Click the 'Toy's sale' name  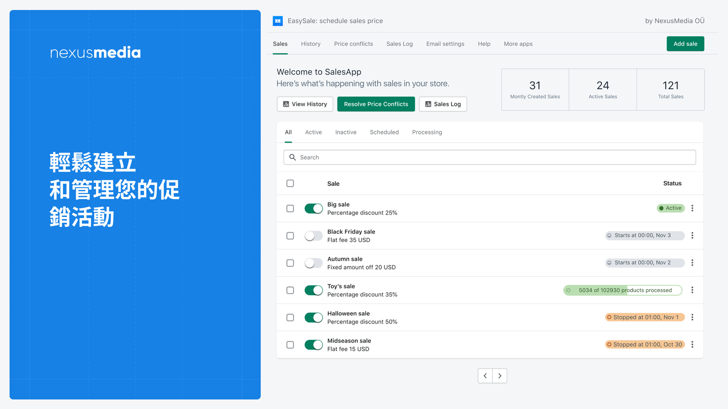341,286
